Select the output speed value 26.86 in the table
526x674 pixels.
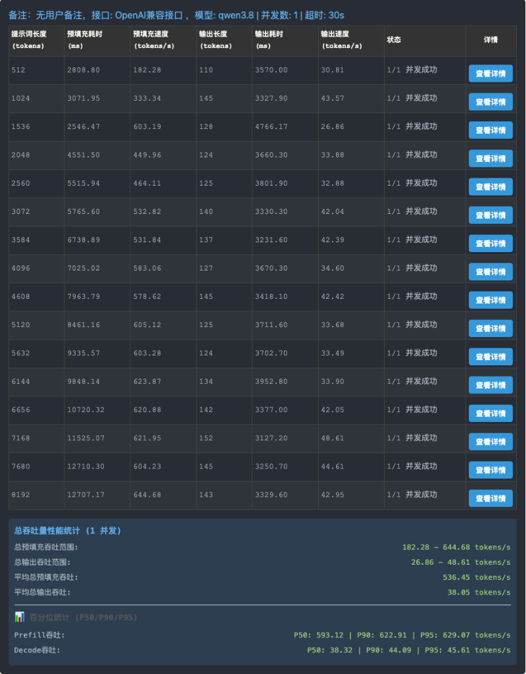coord(332,127)
